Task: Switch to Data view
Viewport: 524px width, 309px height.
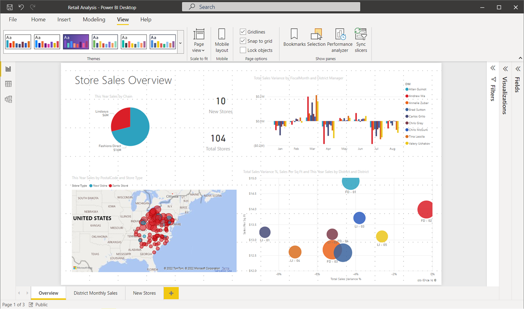Action: pyautogui.click(x=8, y=84)
